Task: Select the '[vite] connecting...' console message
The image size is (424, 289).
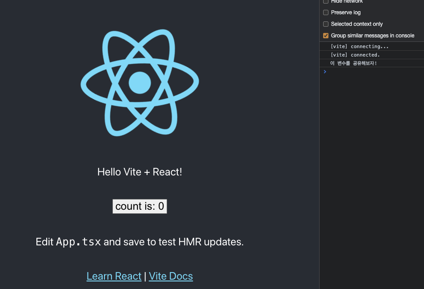Action: 372,46
